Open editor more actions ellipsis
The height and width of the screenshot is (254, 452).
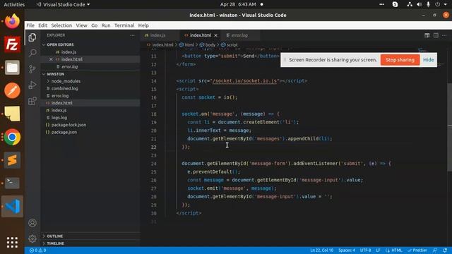coord(444,35)
